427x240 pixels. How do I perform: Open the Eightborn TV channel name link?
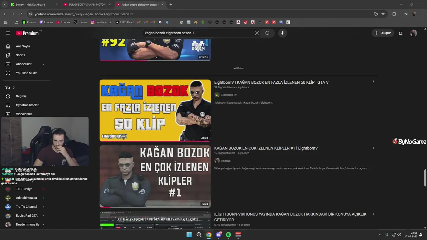(229, 95)
